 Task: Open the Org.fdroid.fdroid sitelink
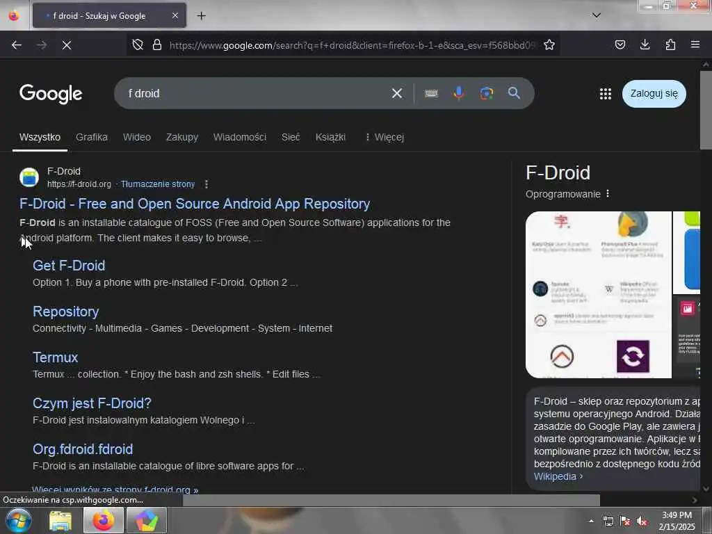click(x=83, y=449)
